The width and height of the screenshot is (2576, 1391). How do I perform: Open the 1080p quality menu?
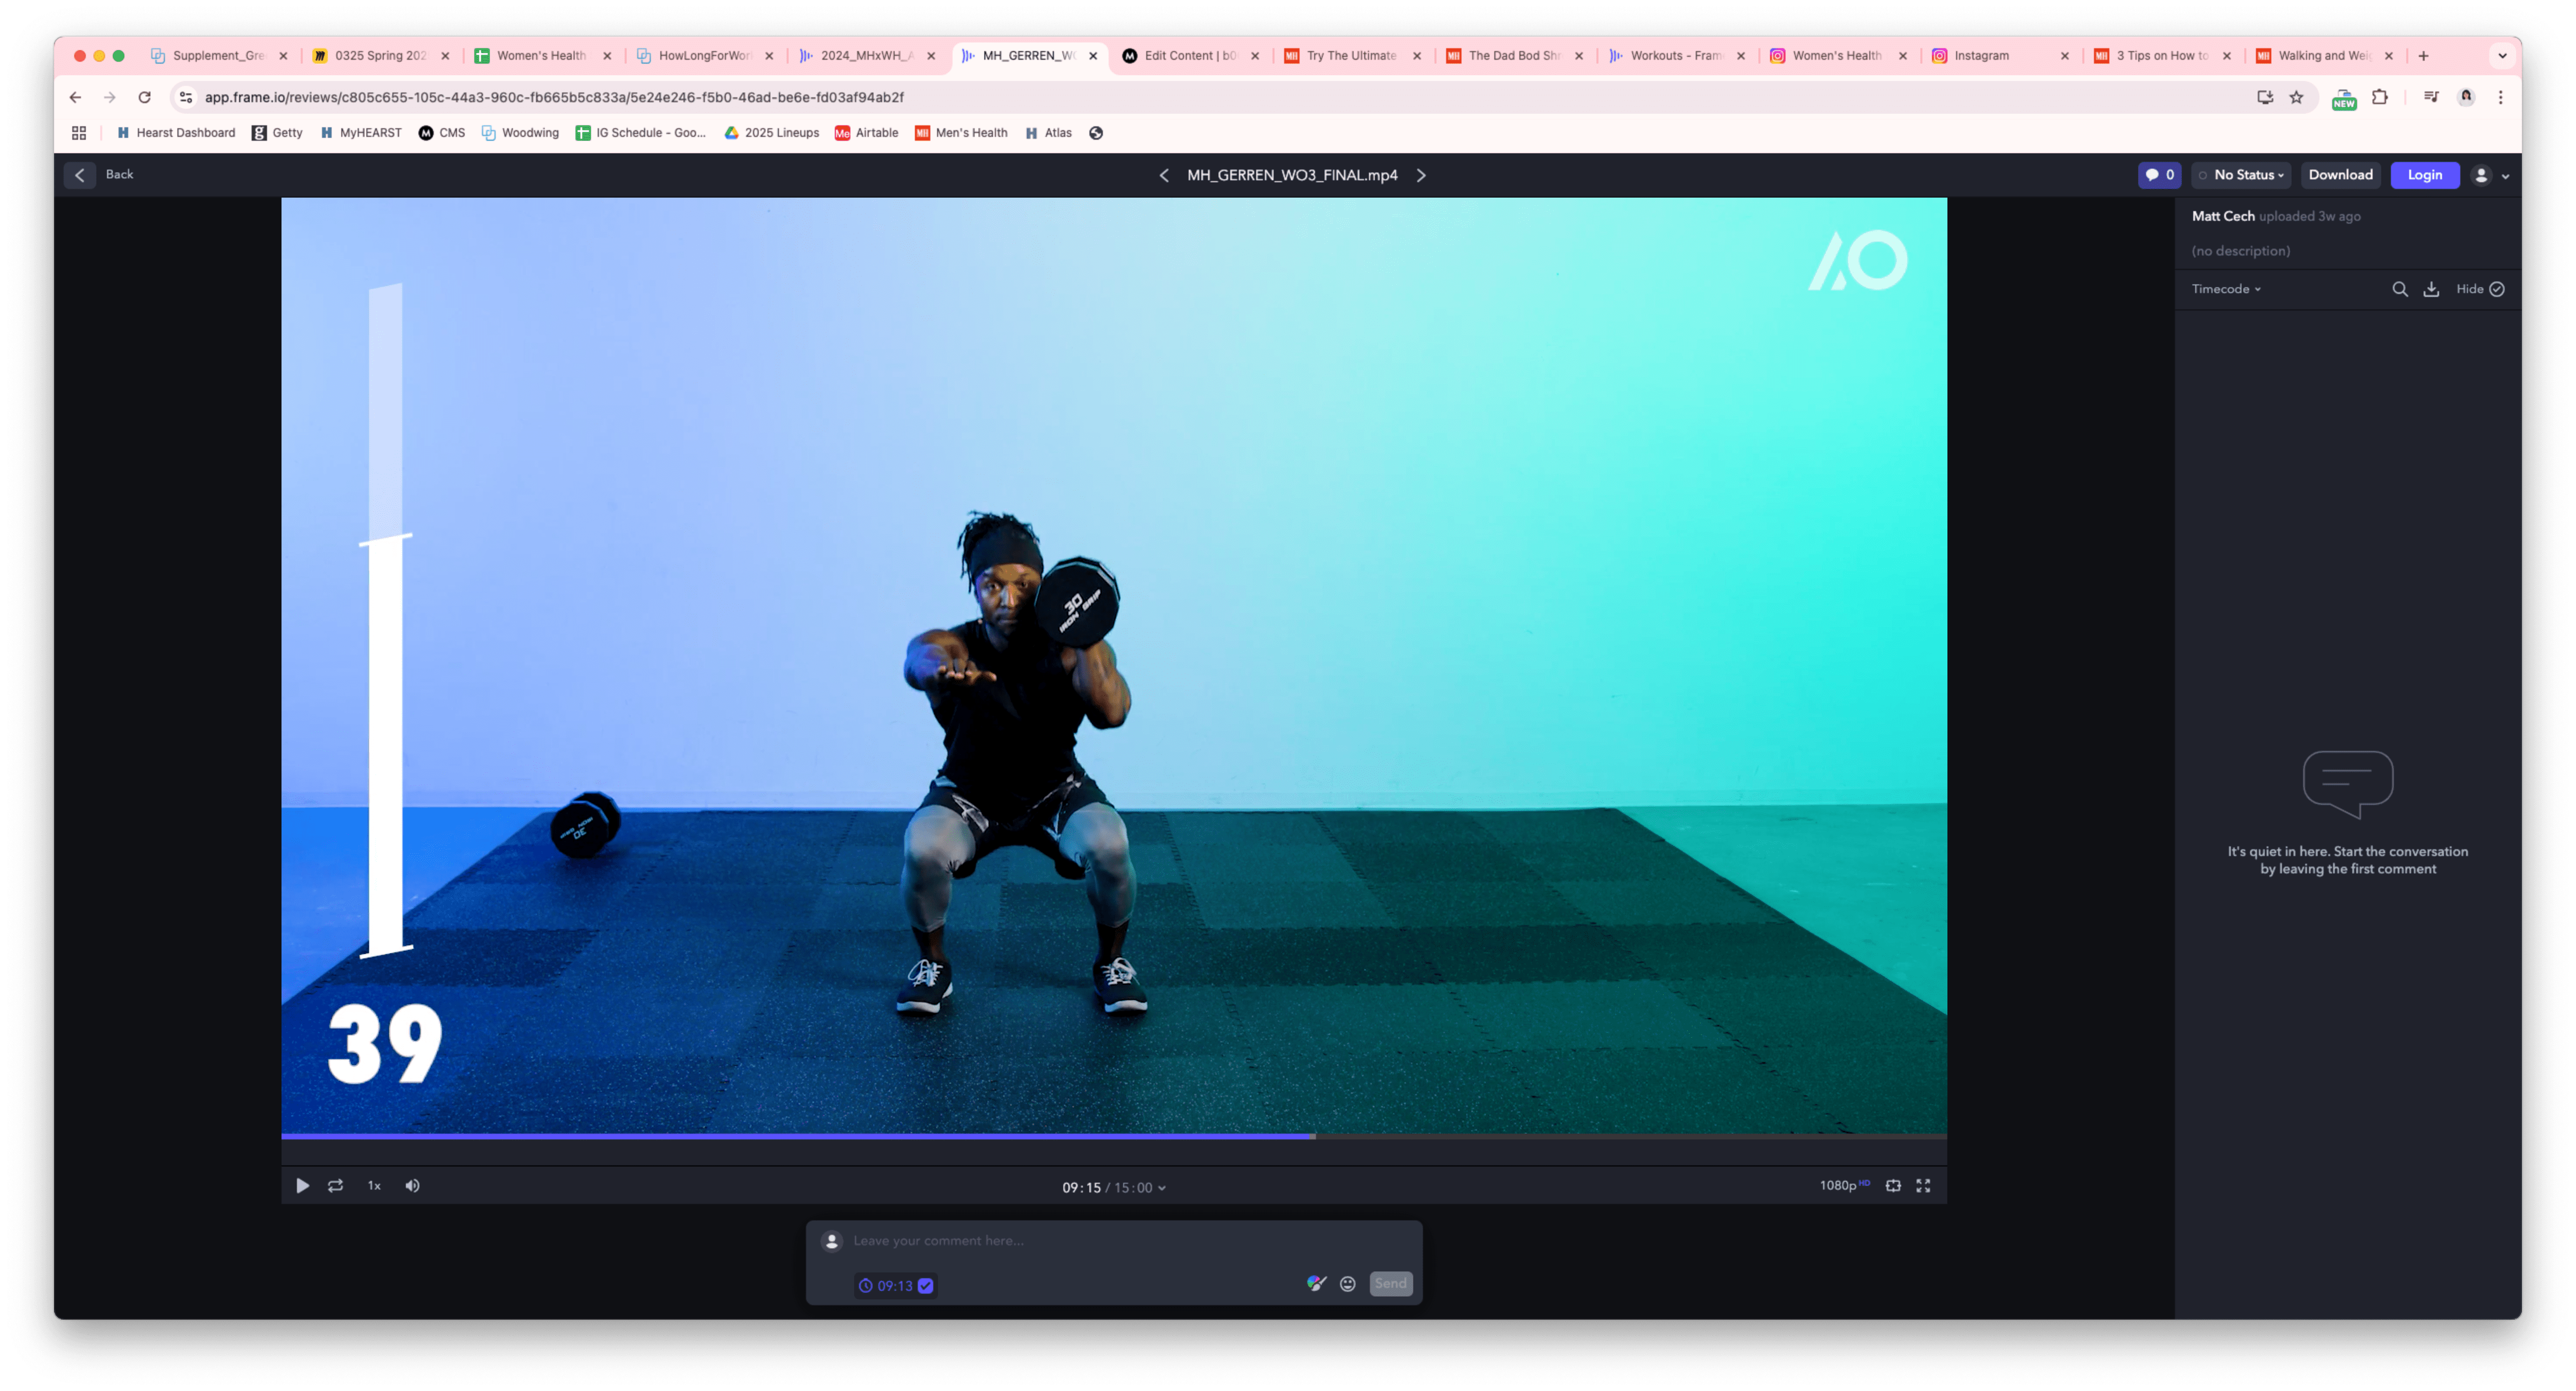click(x=1843, y=1186)
